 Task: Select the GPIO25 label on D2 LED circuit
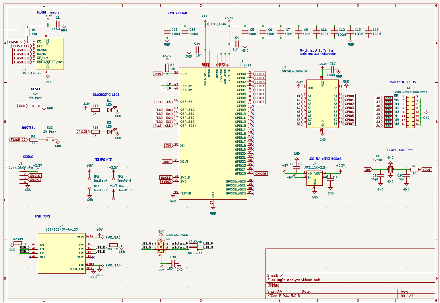pos(82,132)
